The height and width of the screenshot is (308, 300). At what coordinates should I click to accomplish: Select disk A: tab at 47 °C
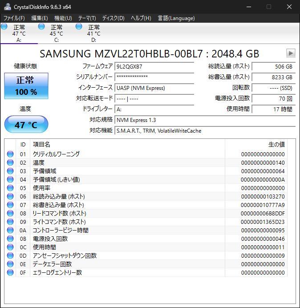pos(19,33)
